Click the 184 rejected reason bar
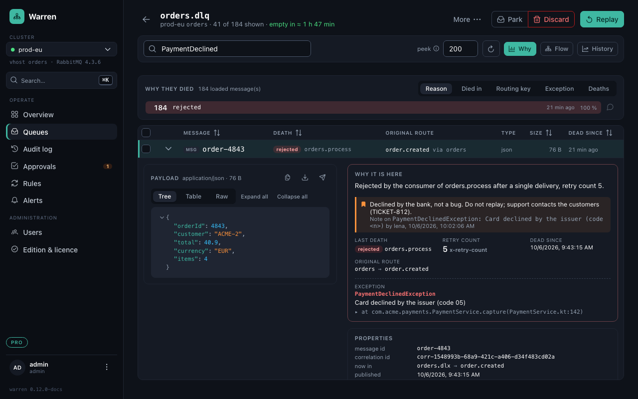638x399 pixels. [x=373, y=108]
